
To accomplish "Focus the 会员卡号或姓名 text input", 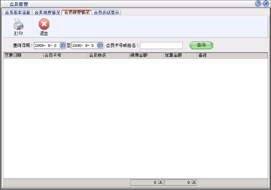I will pos(161,46).
